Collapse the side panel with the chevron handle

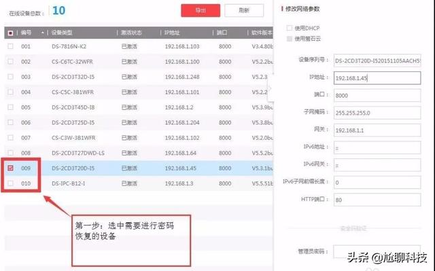271,89
